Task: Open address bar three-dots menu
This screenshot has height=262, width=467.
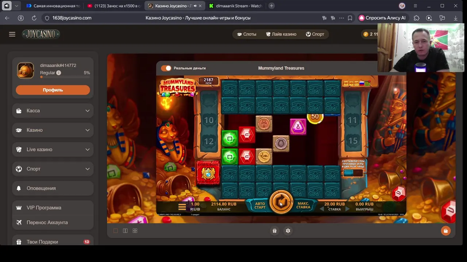Action: coord(341,18)
